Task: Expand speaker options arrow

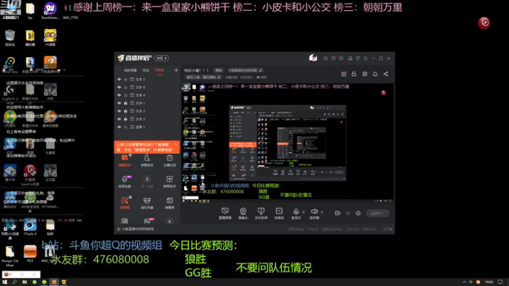Action: [322, 212]
